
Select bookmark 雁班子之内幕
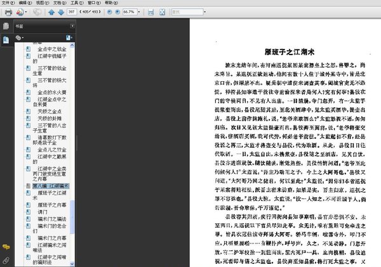[x=52, y=205]
